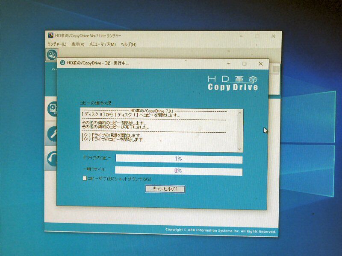Enable shutdown after copy completes checkbox
342x256 pixels.
click(x=85, y=178)
